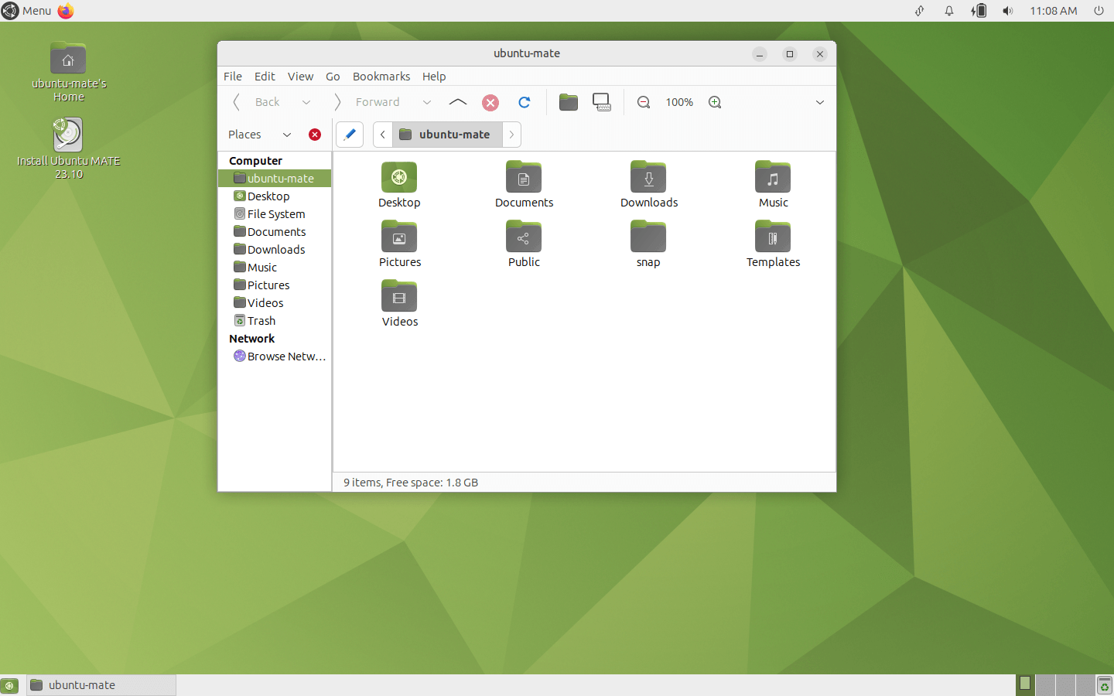This screenshot has width=1114, height=696.
Task: Open the snap folder icon
Action: (648, 237)
